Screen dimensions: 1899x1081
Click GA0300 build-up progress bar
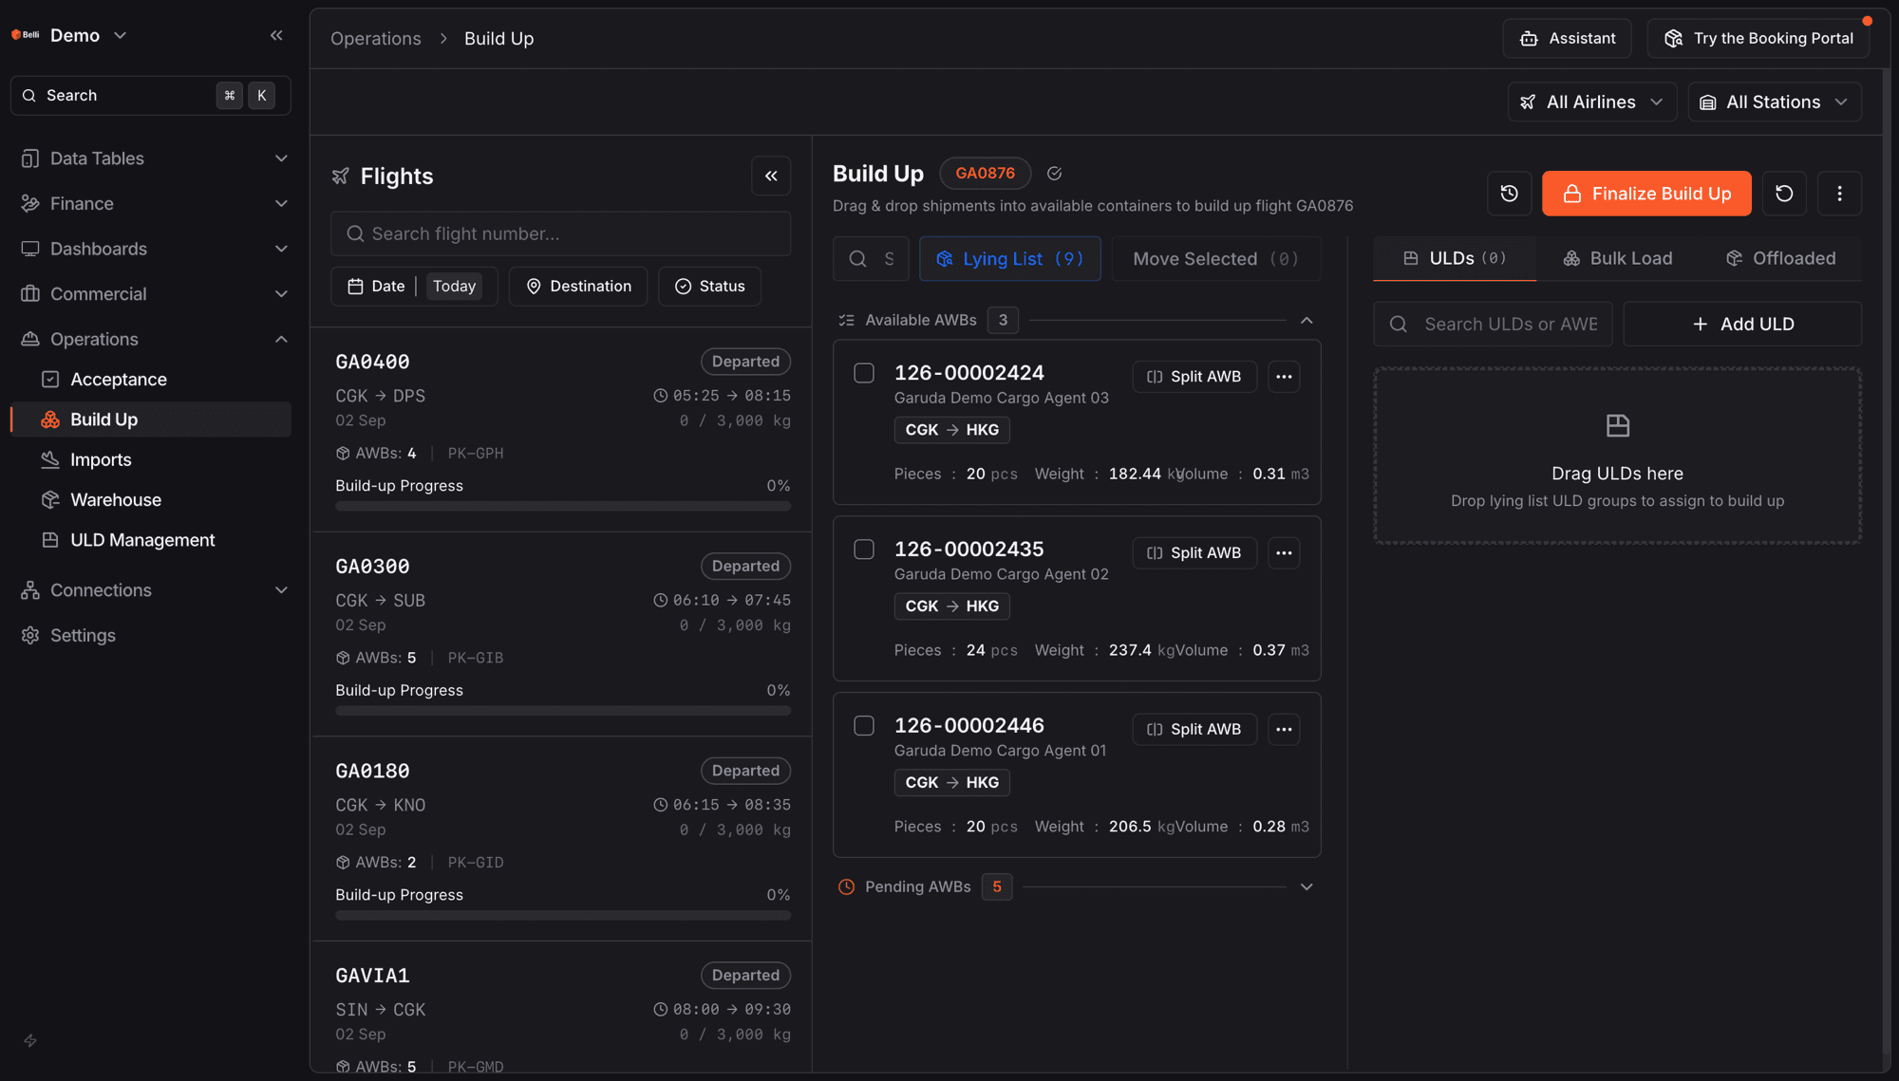pos(563,712)
